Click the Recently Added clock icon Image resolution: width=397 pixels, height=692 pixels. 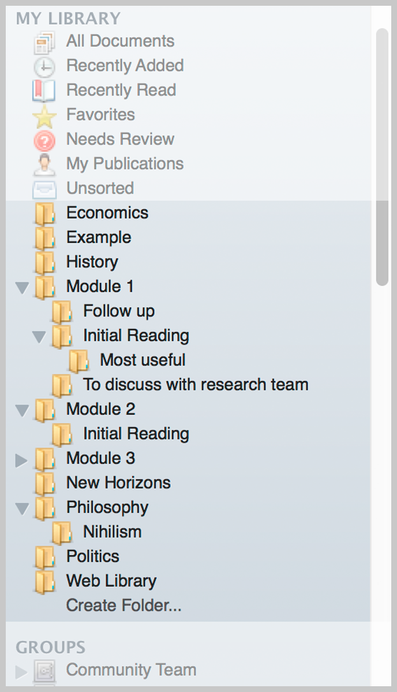coord(44,66)
